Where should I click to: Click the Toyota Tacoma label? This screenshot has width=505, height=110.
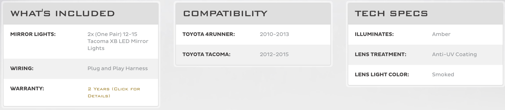pyautogui.click(x=206, y=54)
